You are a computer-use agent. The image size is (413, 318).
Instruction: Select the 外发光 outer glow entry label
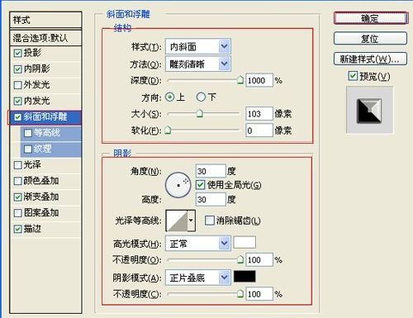pos(36,85)
